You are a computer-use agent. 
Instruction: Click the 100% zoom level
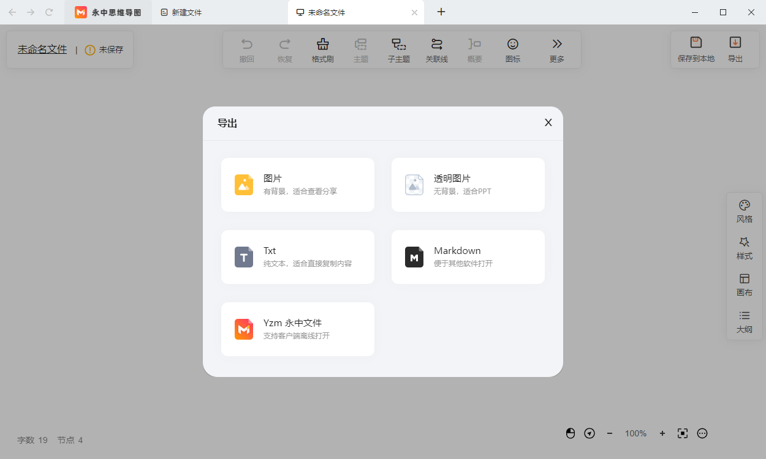(635, 433)
